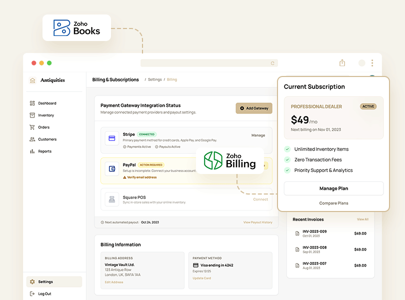Click the Zoho Books logo badge

coord(76,27)
